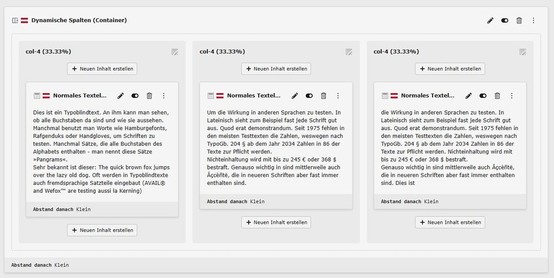Delete the Dynamische Spalten container

click(x=519, y=20)
